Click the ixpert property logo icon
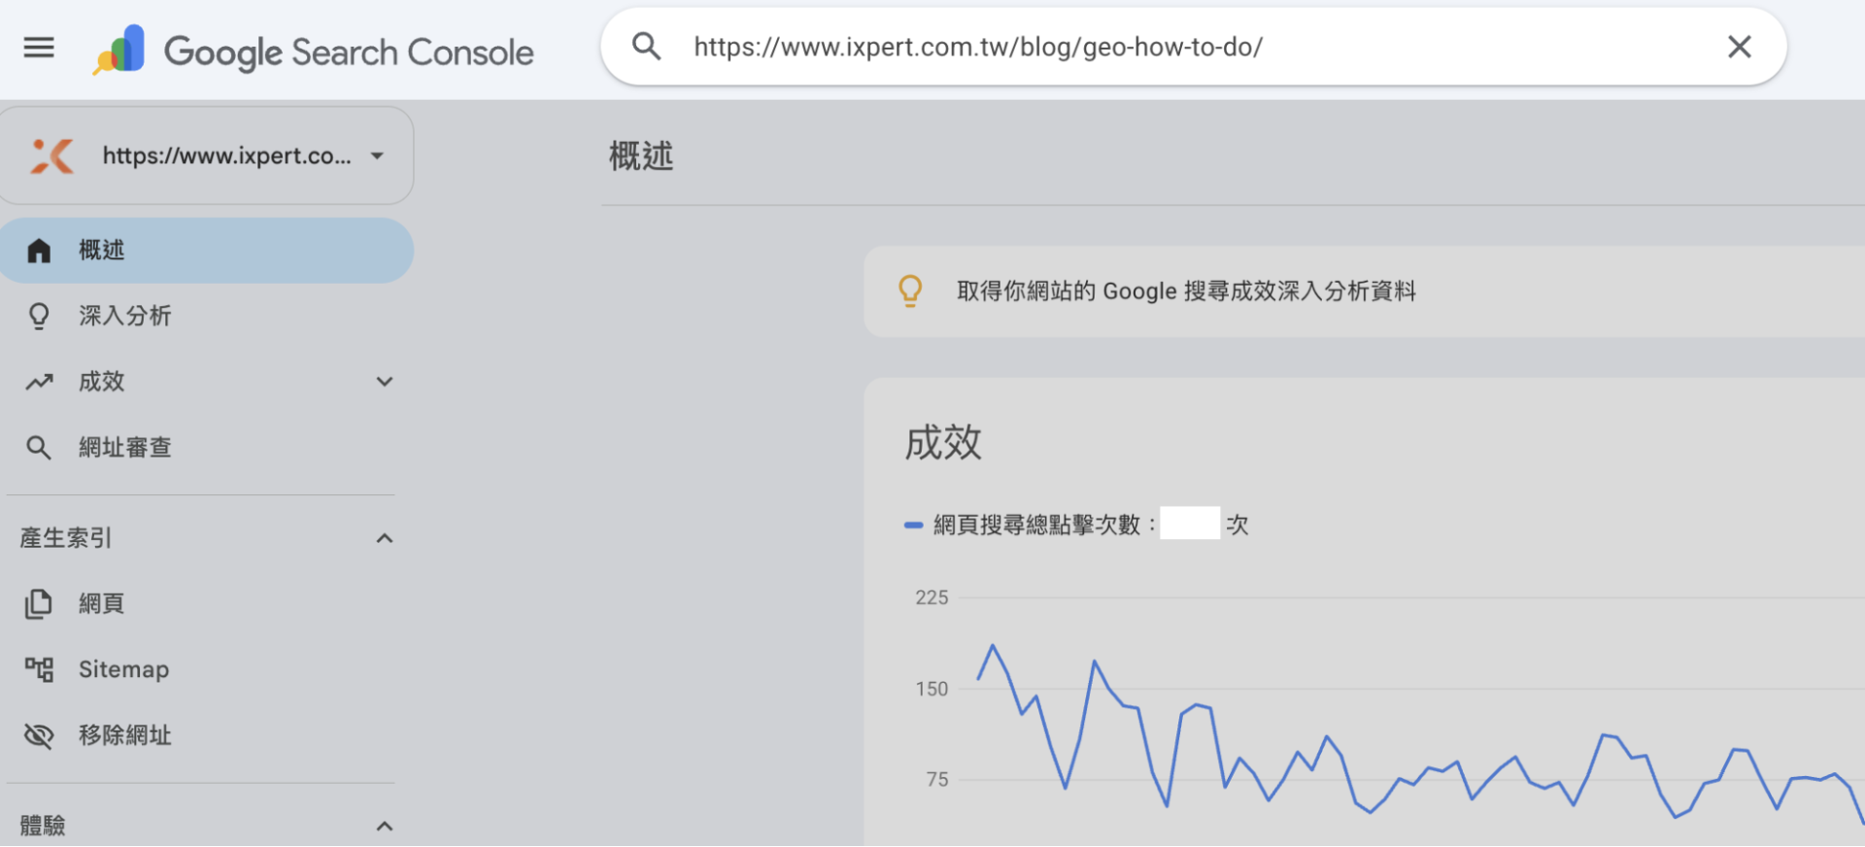Screen dimensions: 1865x847 51,156
